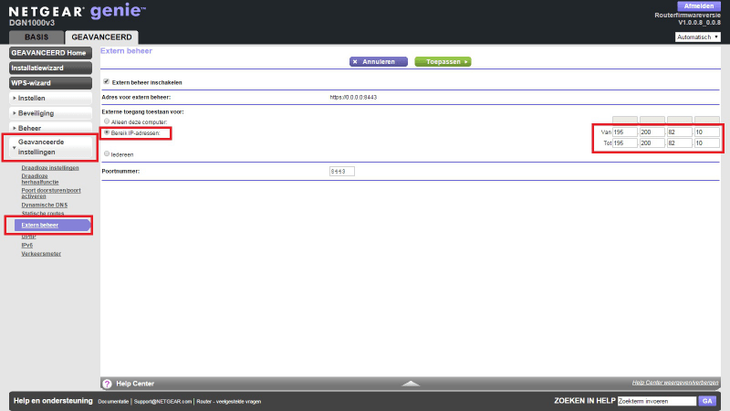Collapse Geavanceerde instellingen section
The image size is (730, 411).
click(50, 147)
